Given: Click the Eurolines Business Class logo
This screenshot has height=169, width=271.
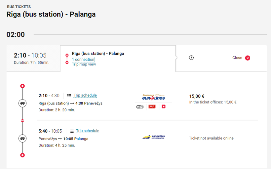Looking at the screenshot, I should coord(153,97).
